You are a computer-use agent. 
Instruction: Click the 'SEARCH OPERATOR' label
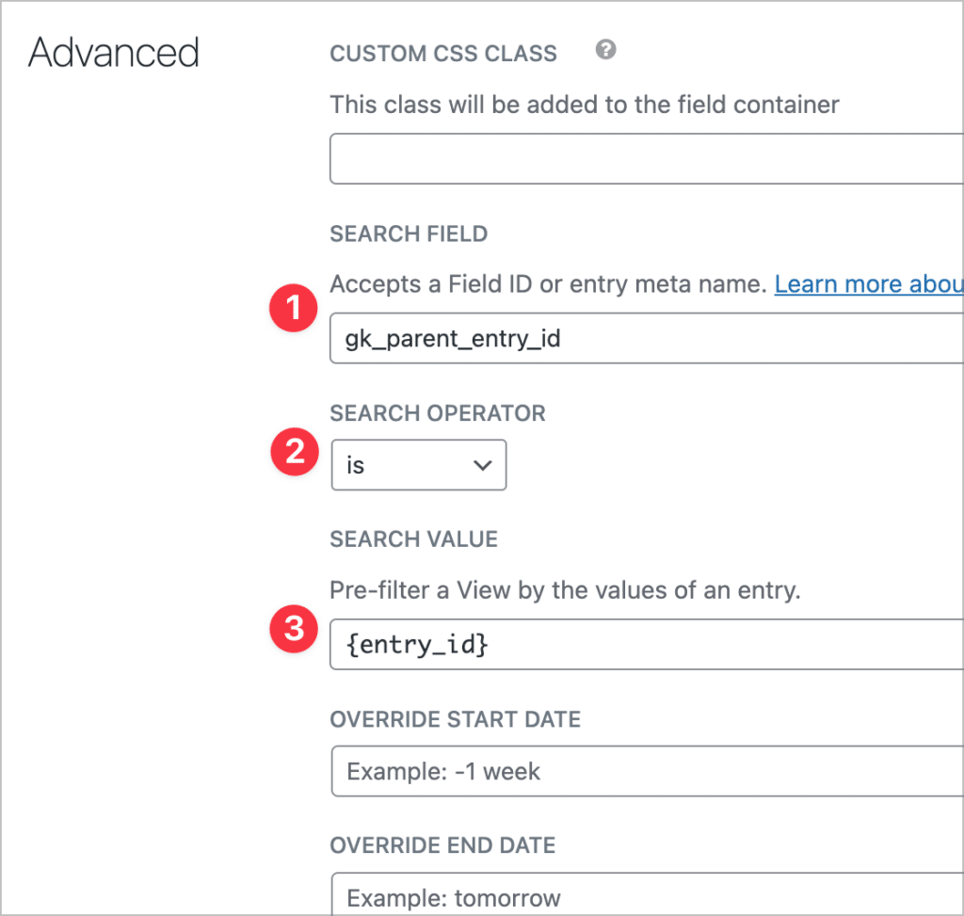tap(438, 413)
